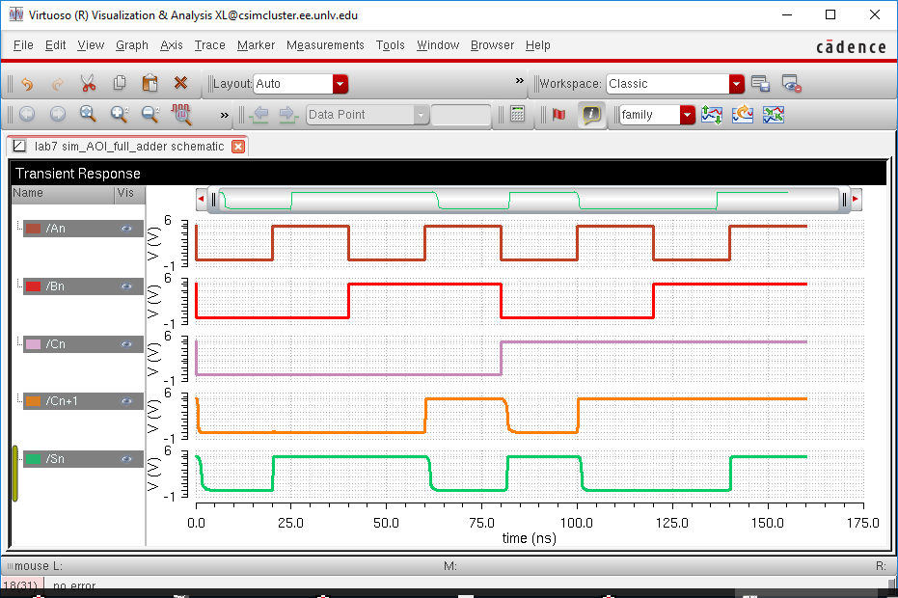898x598 pixels.
Task: Click the /Bn red color swatch
Action: pyautogui.click(x=33, y=286)
